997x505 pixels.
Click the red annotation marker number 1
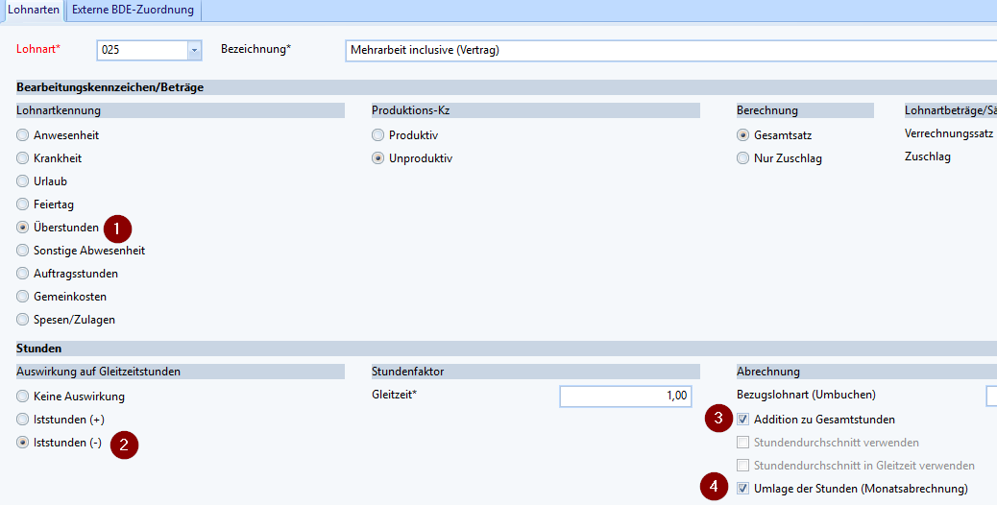(117, 228)
